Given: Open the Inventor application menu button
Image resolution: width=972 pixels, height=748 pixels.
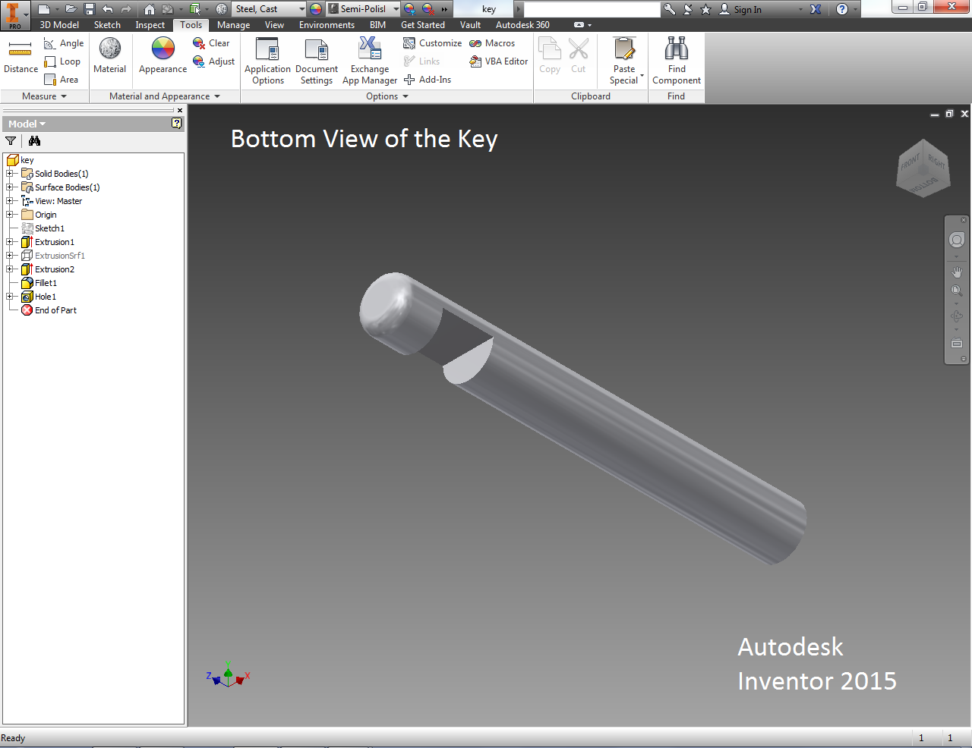Looking at the screenshot, I should pos(14,15).
